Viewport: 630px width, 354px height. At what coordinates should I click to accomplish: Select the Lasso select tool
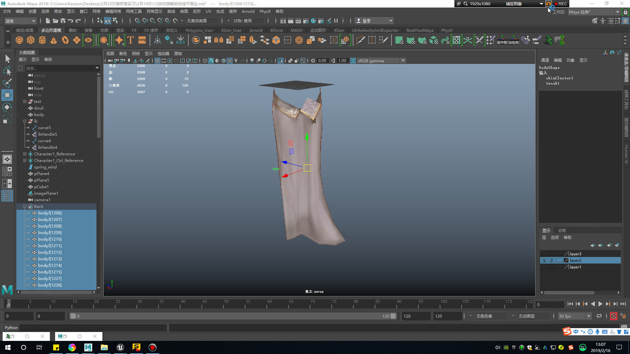(x=8, y=71)
